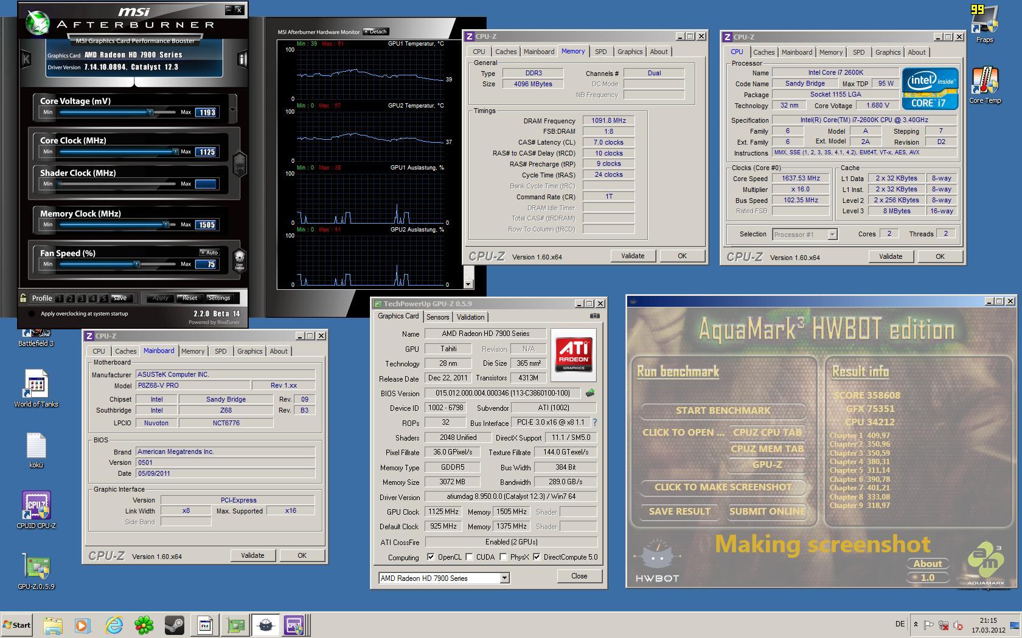Open the ICQ flower icon in the taskbar
This screenshot has height=638, width=1022.
144,625
